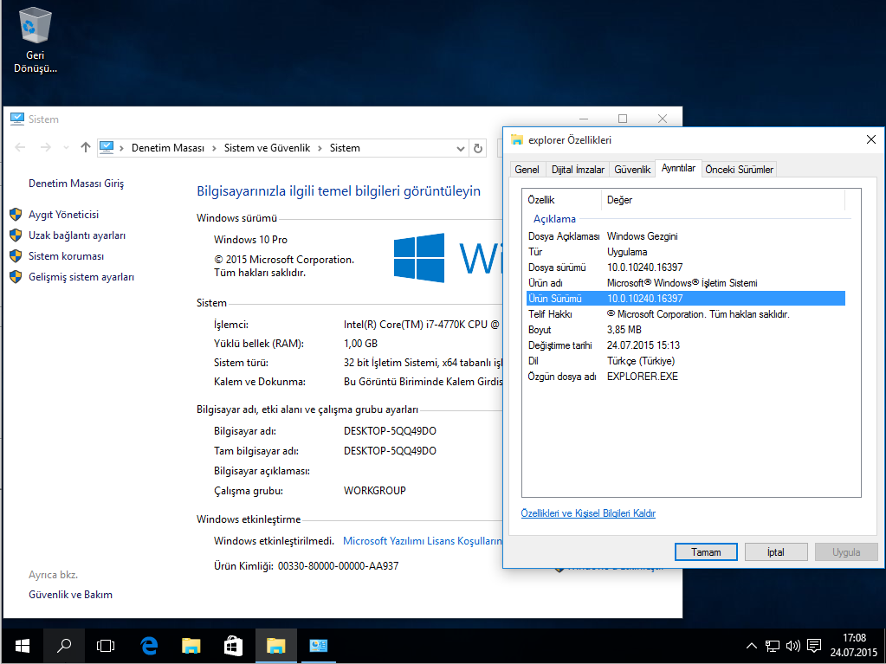Expand the chevron after Sistem ve Güvenlik
This screenshot has height=664, width=886.
click(x=320, y=148)
